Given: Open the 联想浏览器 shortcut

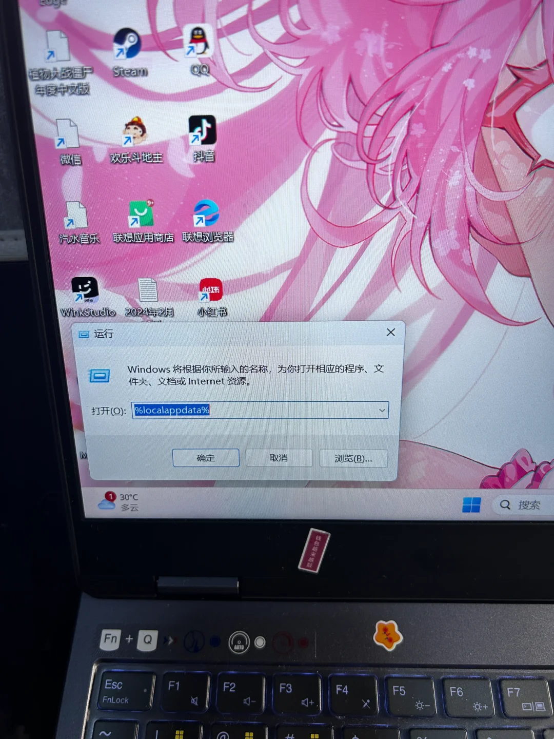Looking at the screenshot, I should 207,221.
